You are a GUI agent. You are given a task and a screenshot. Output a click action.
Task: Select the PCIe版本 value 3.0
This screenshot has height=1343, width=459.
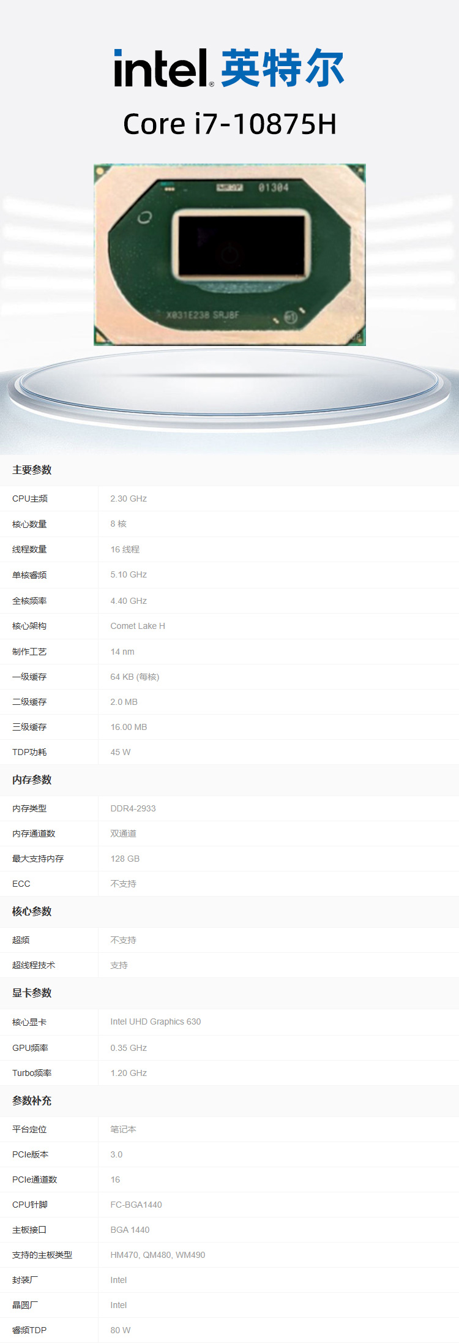pos(116,1154)
